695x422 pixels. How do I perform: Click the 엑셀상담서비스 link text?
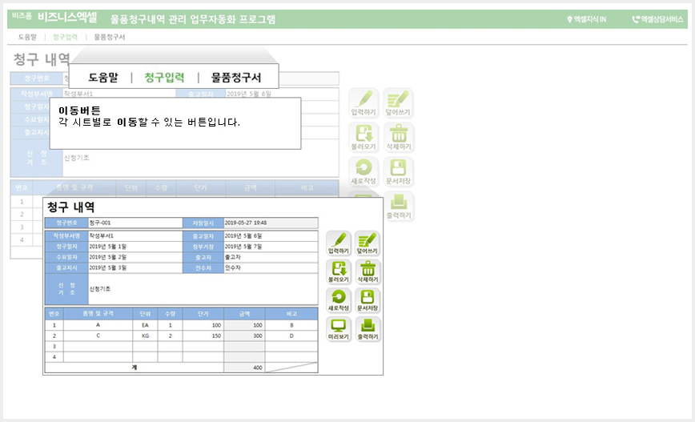coord(662,19)
